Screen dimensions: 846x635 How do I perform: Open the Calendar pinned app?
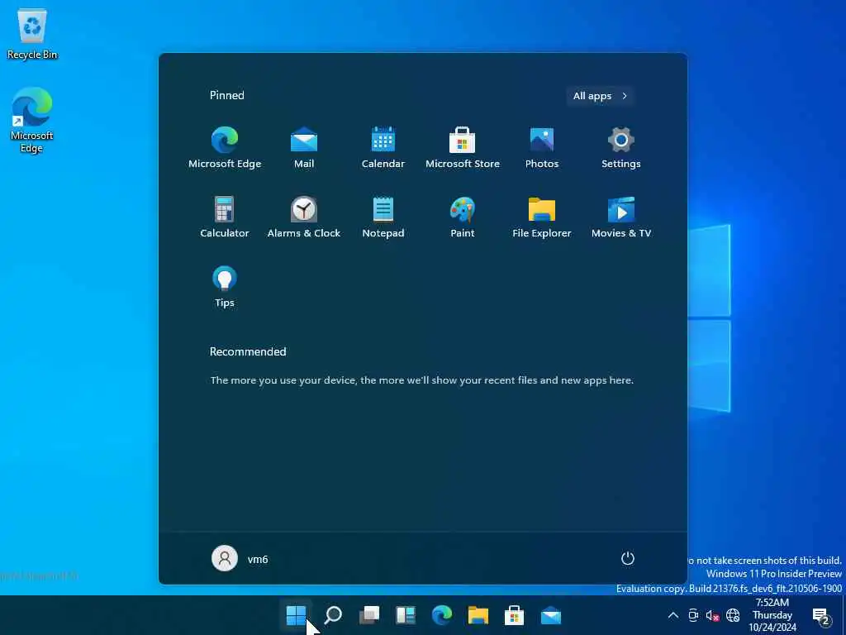(x=383, y=147)
